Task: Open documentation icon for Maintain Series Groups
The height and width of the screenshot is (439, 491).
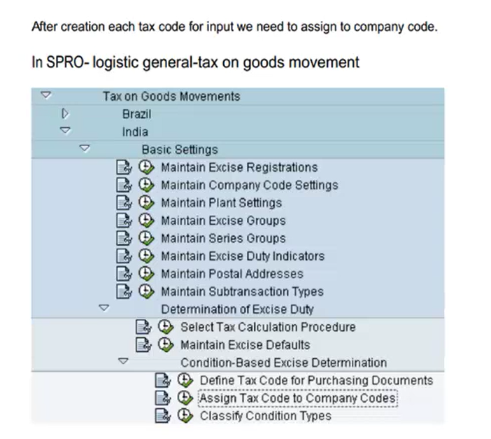Action: [124, 238]
